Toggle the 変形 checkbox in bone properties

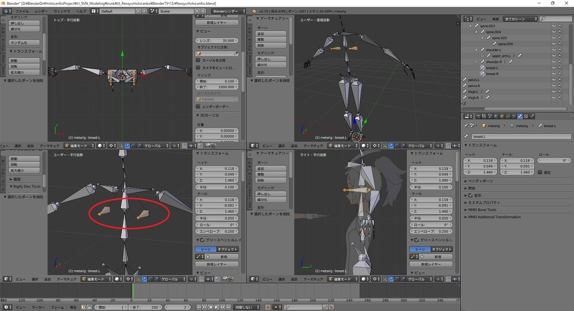tap(470, 196)
